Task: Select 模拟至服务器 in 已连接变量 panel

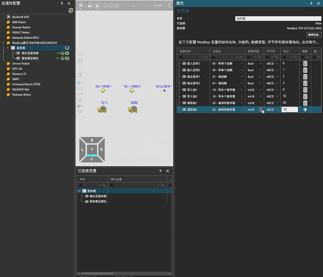Action: click(x=98, y=196)
